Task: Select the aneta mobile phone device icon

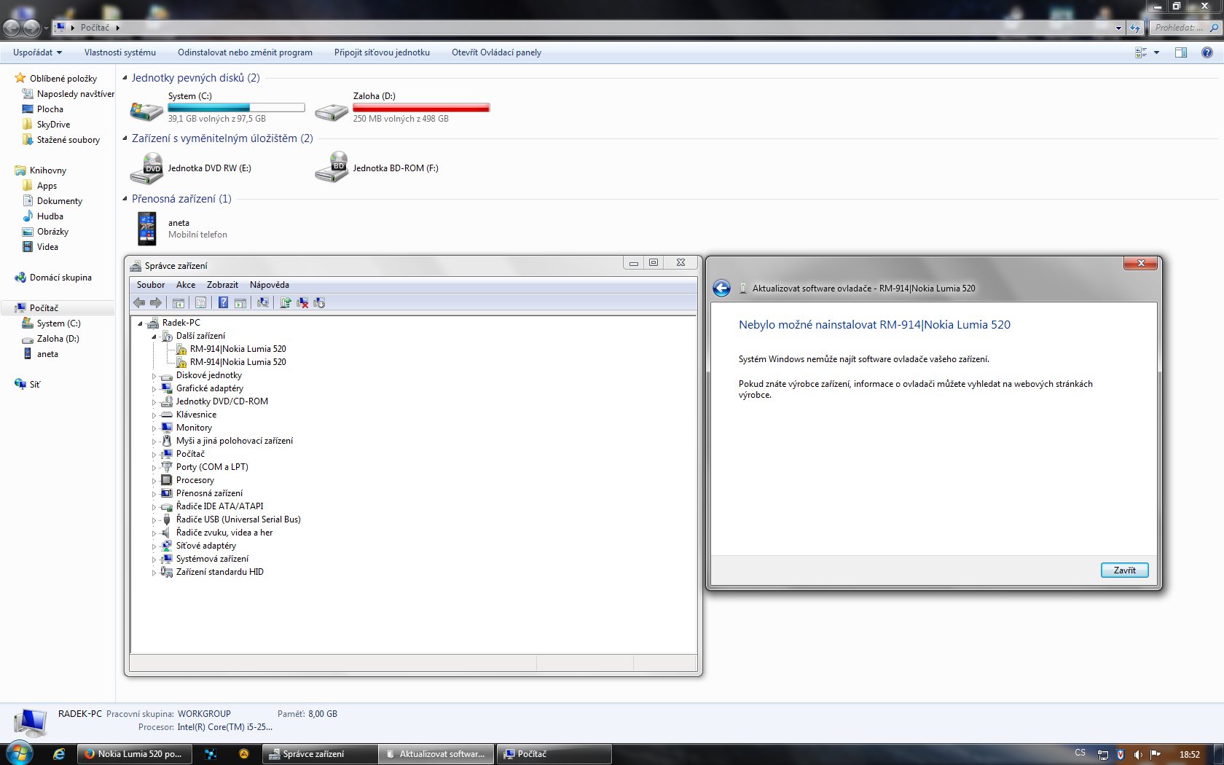Action: pyautogui.click(x=147, y=229)
